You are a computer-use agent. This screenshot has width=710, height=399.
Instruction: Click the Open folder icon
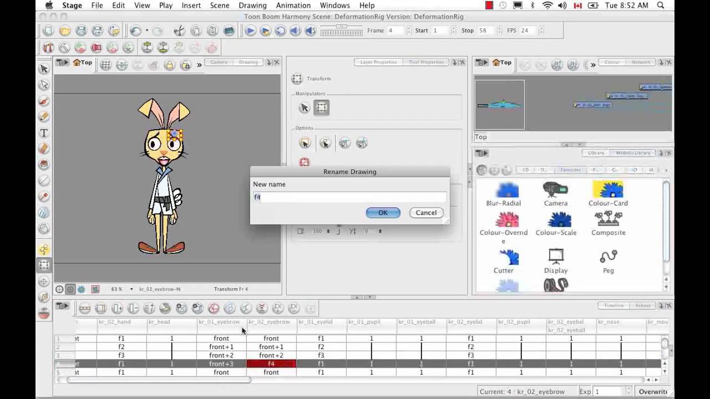pyautogui.click(x=65, y=30)
